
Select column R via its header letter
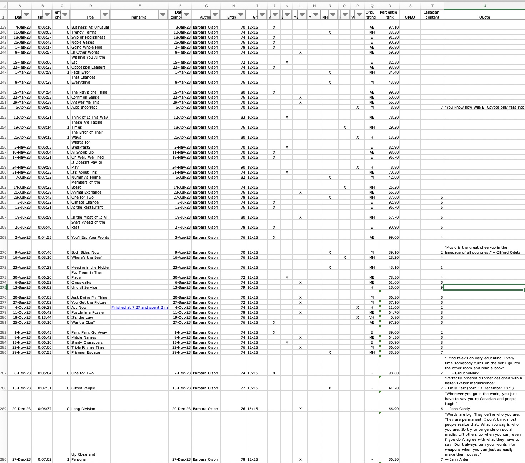[x=389, y=6]
